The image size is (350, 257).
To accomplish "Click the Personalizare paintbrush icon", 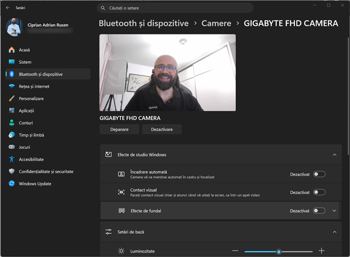I will [x=11, y=98].
